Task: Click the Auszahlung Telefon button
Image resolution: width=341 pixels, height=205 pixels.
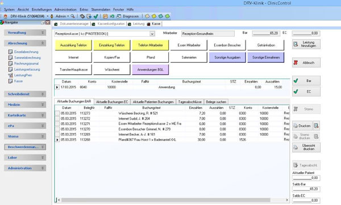Action: point(73,45)
